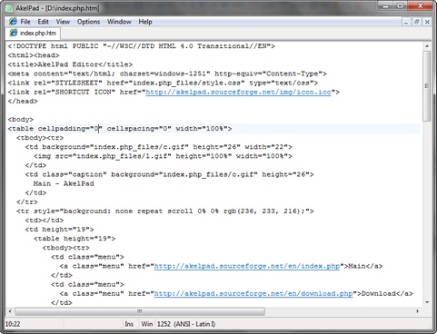Screen dimensions: 437x334
Task: Open the Edit menu
Action: click(x=43, y=22)
